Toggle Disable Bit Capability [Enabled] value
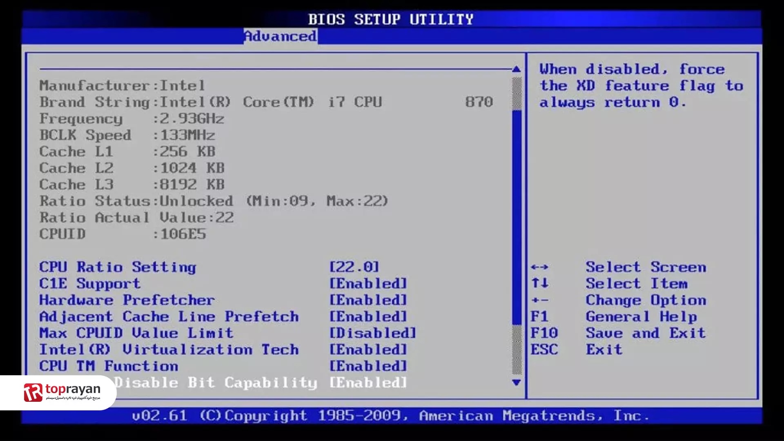This screenshot has width=784, height=441. click(x=368, y=383)
